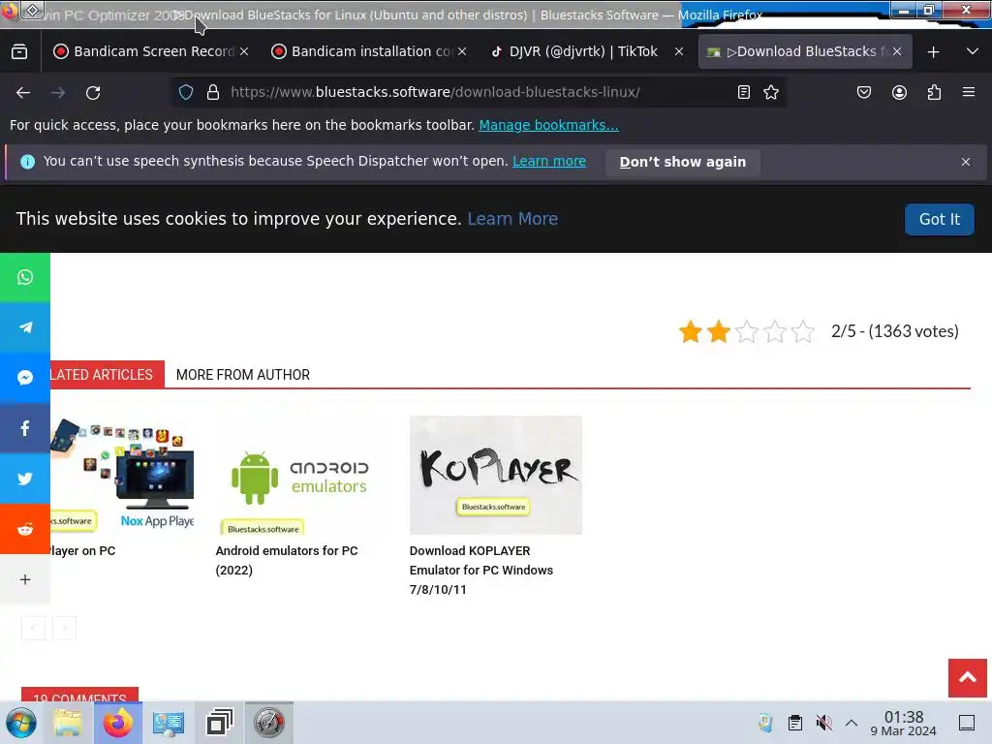Open the tracking protection shield icon
992x744 pixels.
(186, 92)
